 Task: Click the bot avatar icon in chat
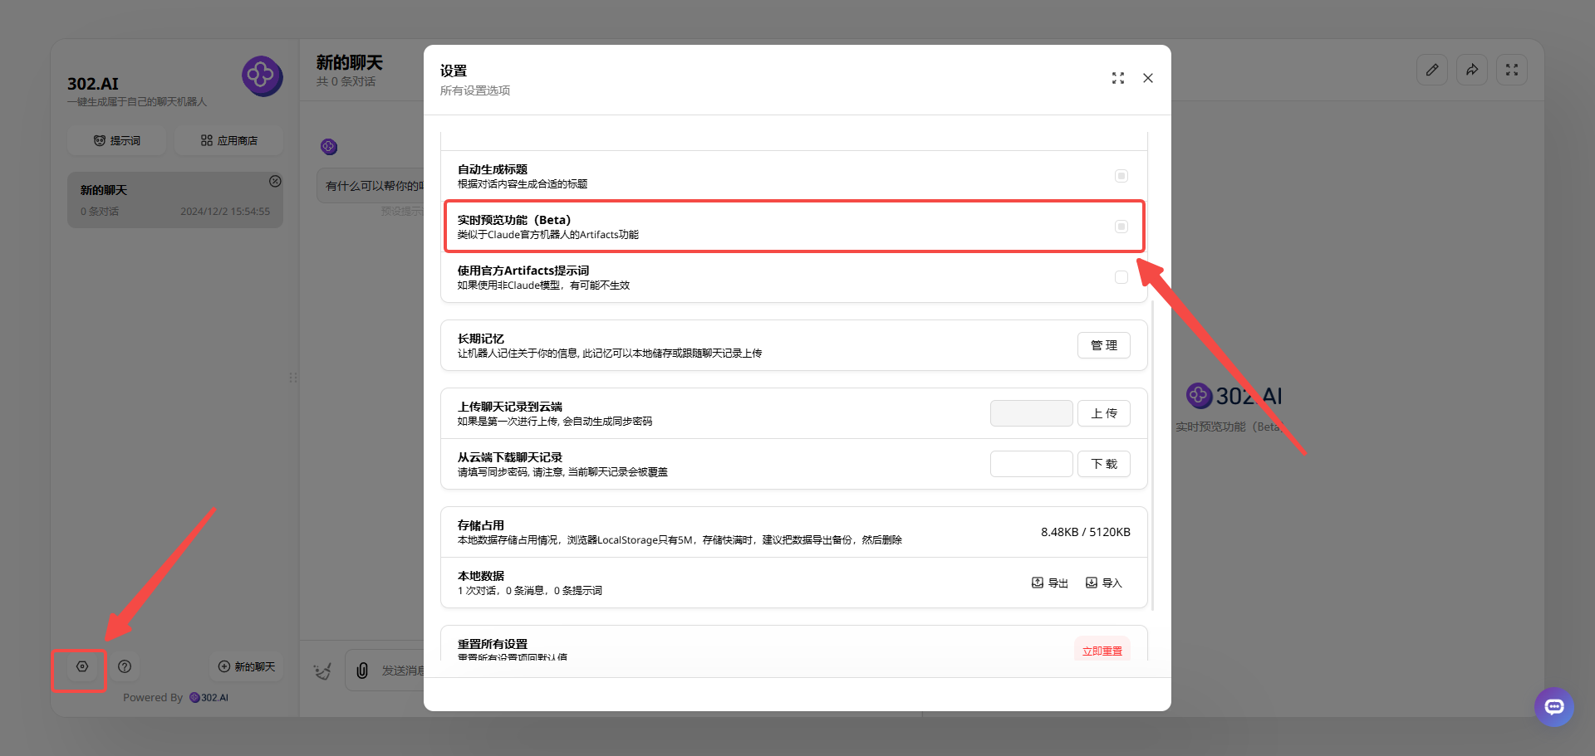click(x=329, y=147)
